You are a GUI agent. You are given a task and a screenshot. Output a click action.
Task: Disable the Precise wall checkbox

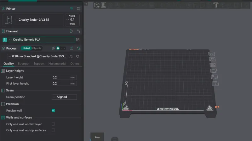pyautogui.click(x=53, y=111)
